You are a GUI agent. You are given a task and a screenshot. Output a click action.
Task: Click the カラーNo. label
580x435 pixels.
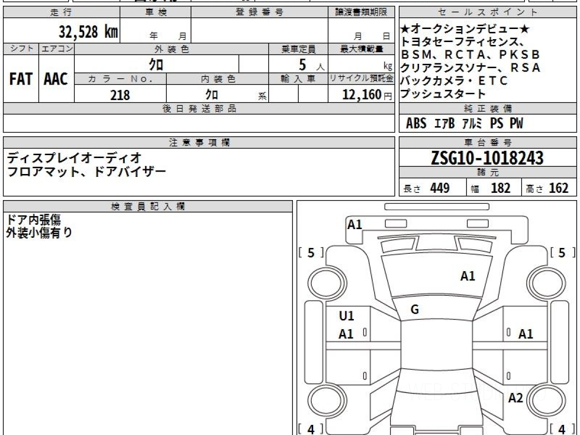click(x=120, y=79)
